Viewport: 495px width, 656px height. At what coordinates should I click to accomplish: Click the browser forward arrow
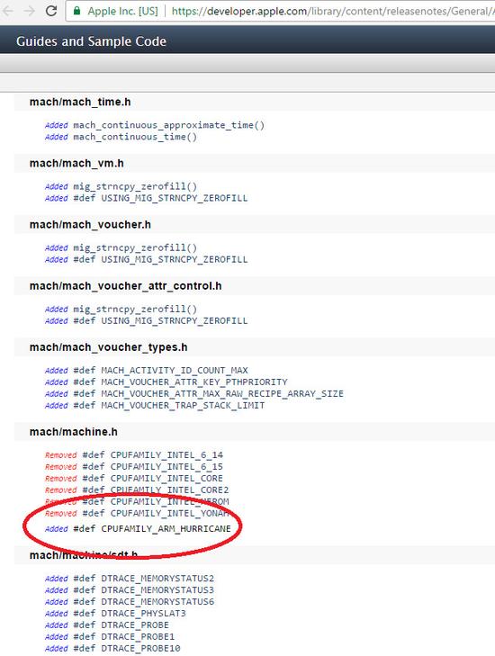tap(29, 11)
